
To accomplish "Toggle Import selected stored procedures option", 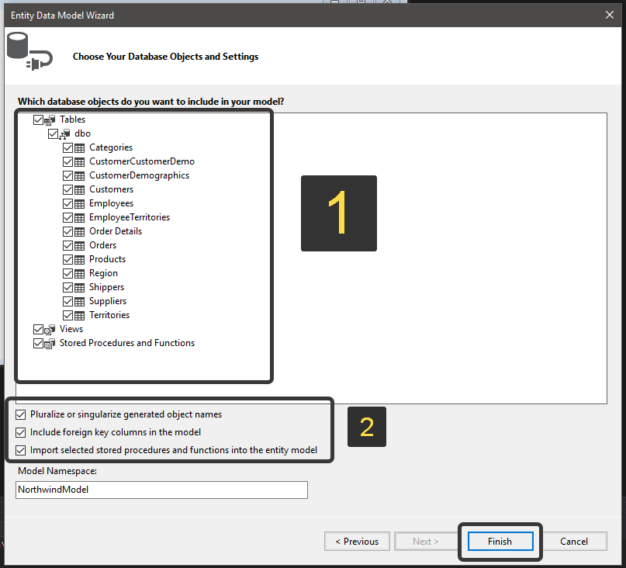I will point(21,451).
